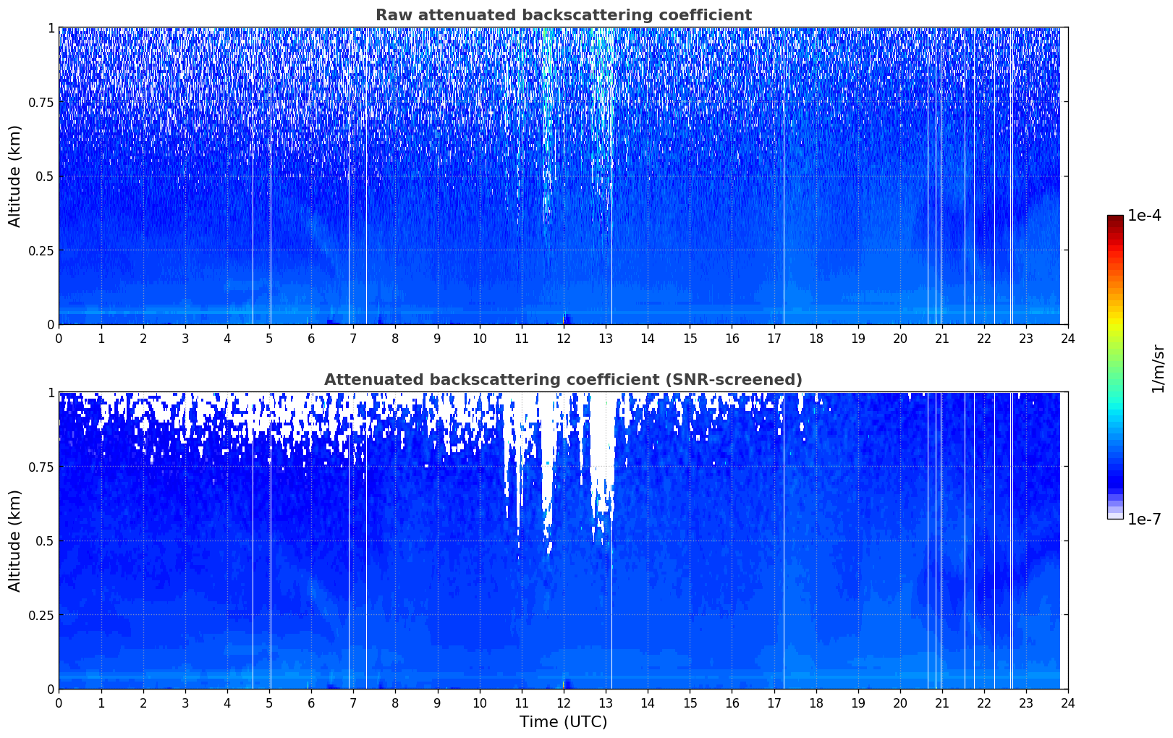Select the '1/m/sr' colorbar unit label
The width and height of the screenshot is (1173, 738).
pyautogui.click(x=1158, y=368)
